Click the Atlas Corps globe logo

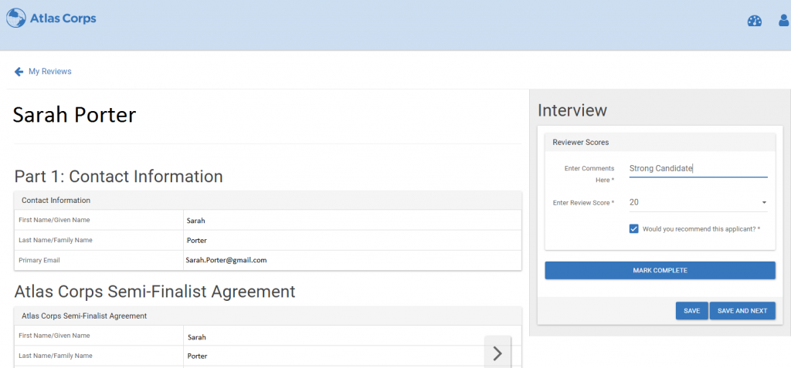click(x=15, y=18)
